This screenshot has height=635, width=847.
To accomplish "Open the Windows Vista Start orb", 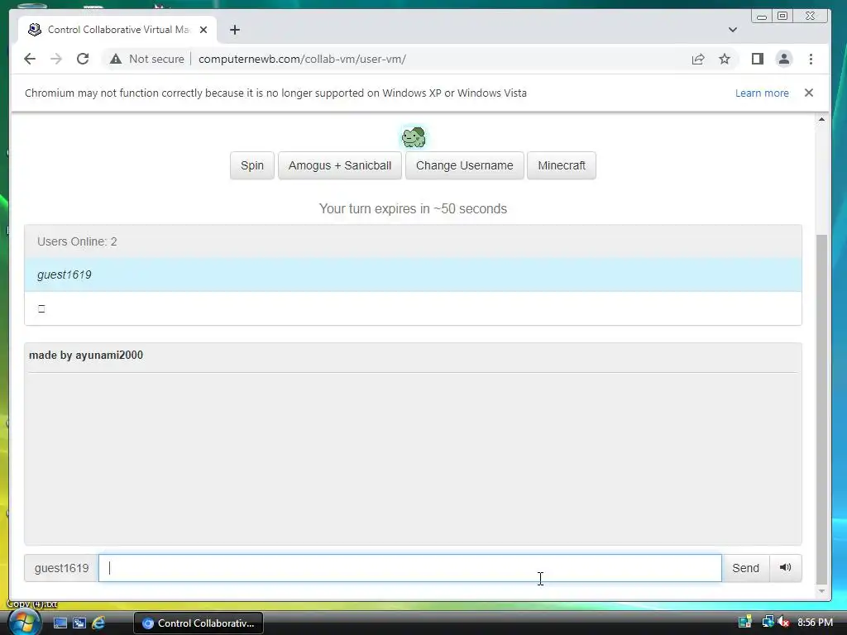I will click(x=24, y=623).
